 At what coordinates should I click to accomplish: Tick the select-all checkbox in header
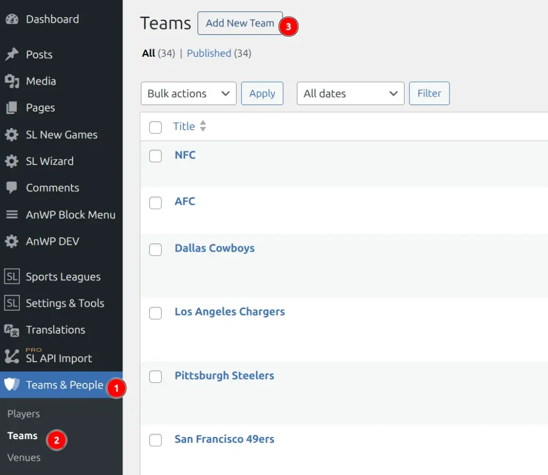(155, 127)
